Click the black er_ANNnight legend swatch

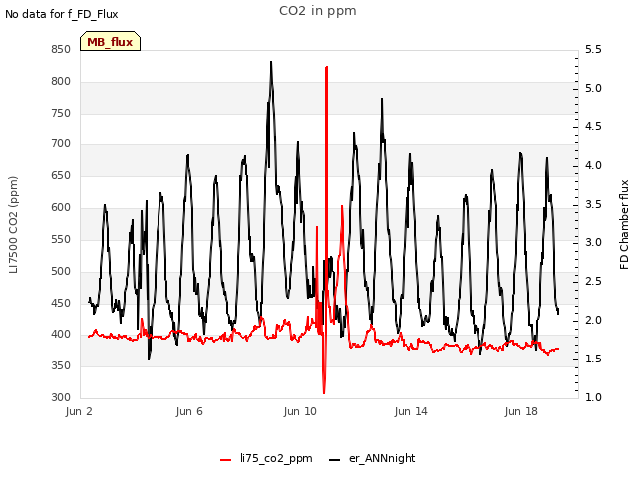coord(334,460)
